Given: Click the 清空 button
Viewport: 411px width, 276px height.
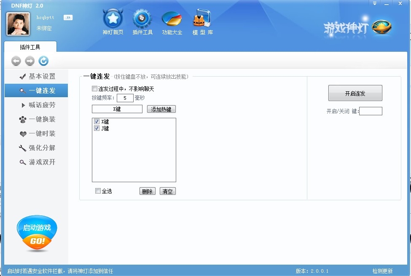Looking at the screenshot, I should 167,191.
